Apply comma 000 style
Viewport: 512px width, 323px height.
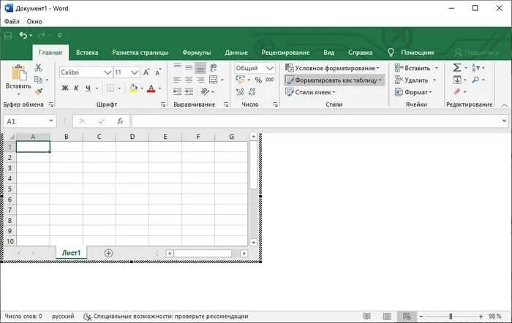coord(270,80)
